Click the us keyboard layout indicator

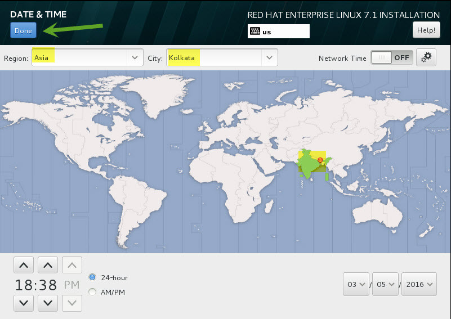tap(278, 32)
